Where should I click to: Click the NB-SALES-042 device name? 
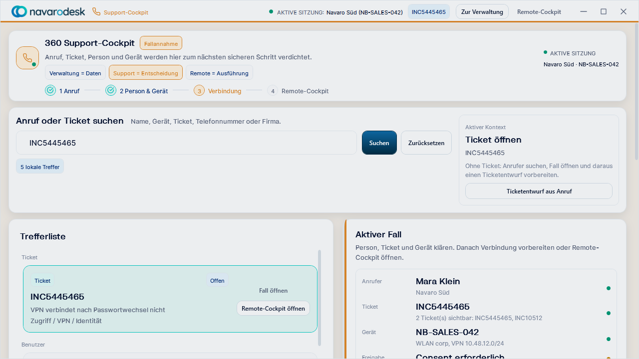click(x=447, y=332)
